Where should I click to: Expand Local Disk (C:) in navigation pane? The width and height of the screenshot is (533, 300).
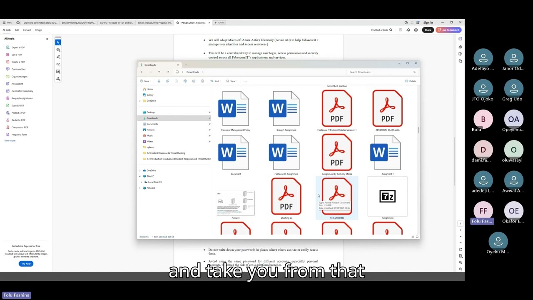point(142,182)
